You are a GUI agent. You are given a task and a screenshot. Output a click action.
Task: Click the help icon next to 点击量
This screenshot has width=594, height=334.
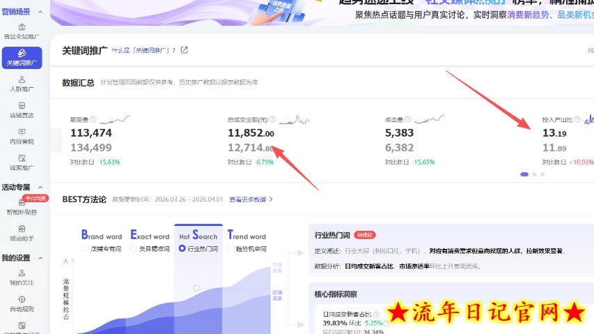click(407, 119)
